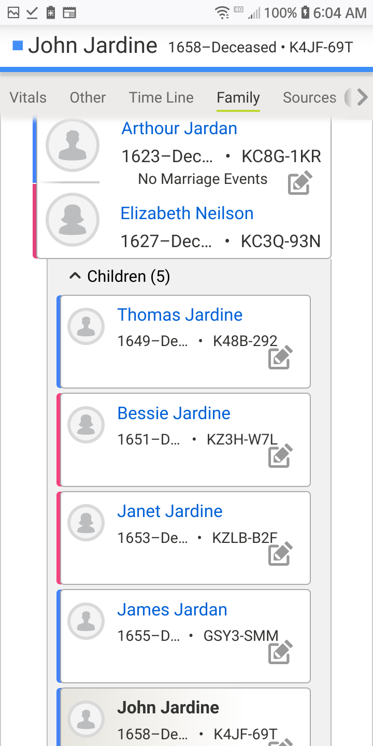The height and width of the screenshot is (746, 373).
Task: Tap the blue square beside John Jardine
Action: tap(18, 46)
